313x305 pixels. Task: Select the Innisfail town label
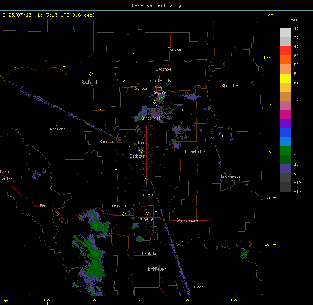[x=151, y=118]
